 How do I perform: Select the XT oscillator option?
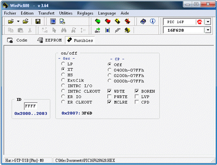pos(63,69)
